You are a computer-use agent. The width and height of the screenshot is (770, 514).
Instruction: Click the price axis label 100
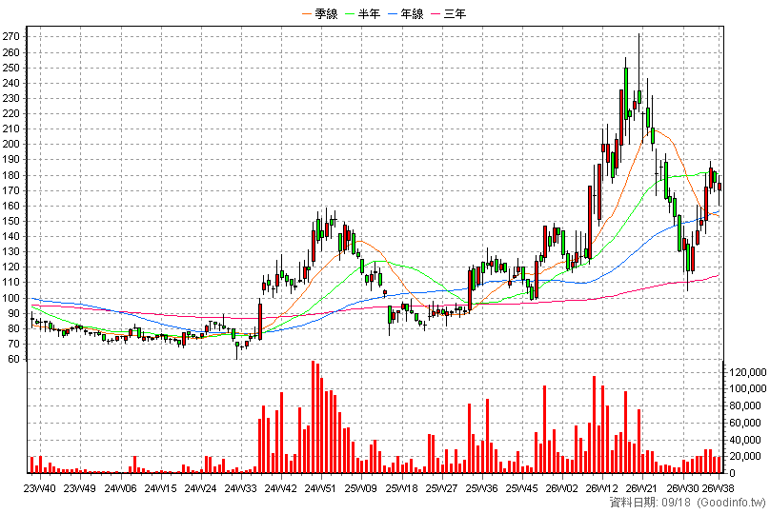10,298
